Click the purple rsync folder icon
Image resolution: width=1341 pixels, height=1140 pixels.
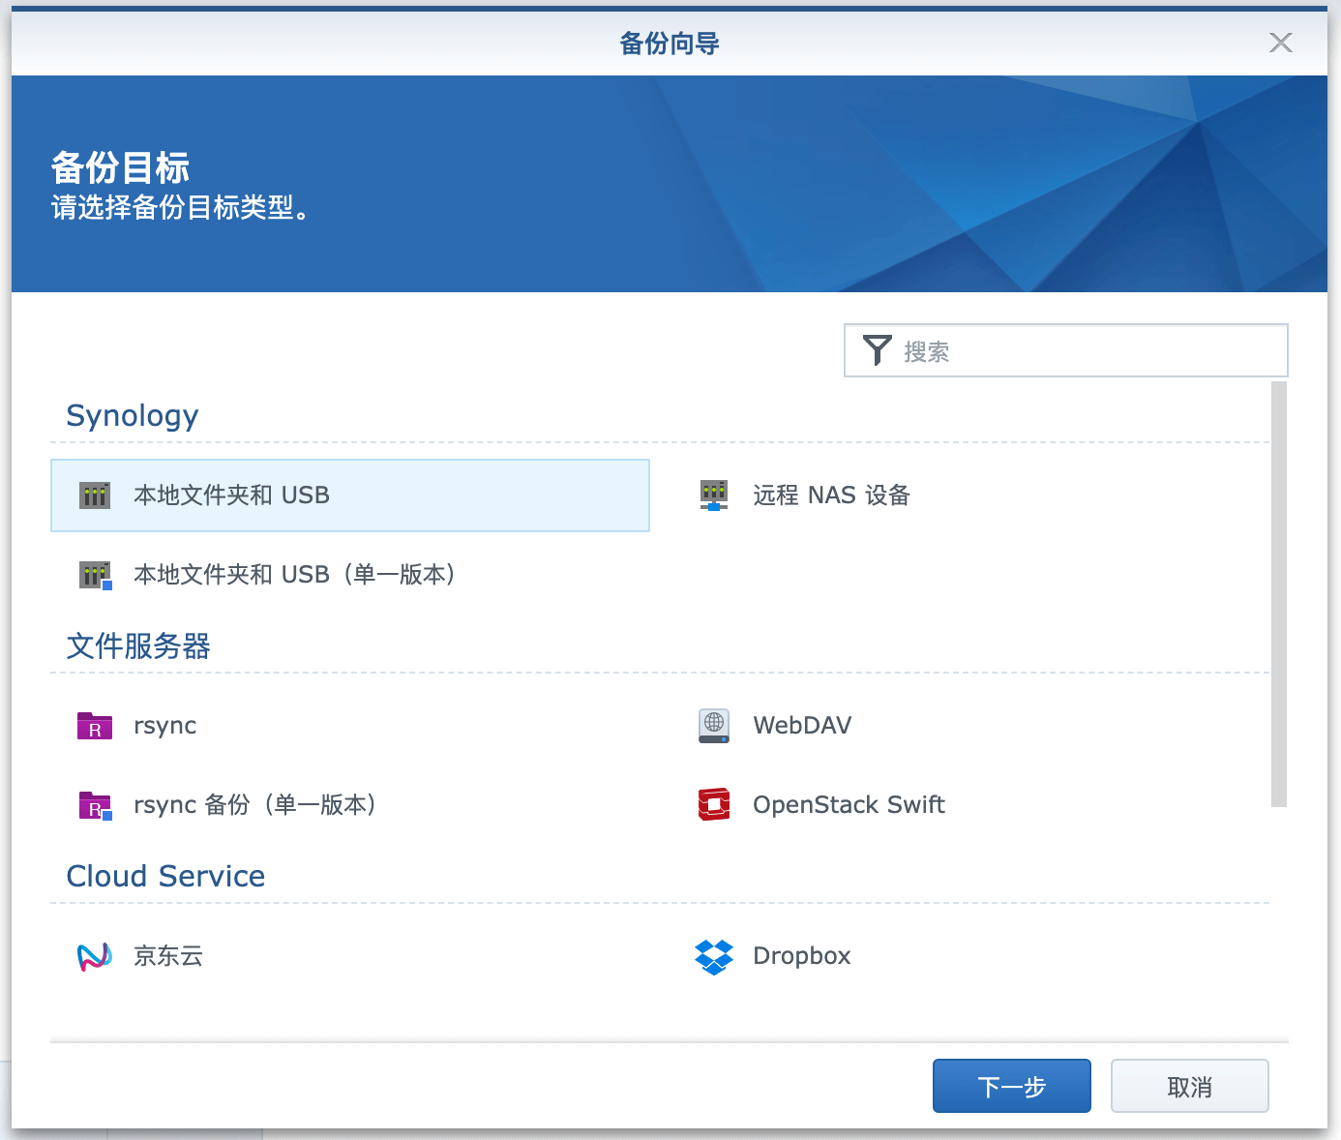click(95, 726)
